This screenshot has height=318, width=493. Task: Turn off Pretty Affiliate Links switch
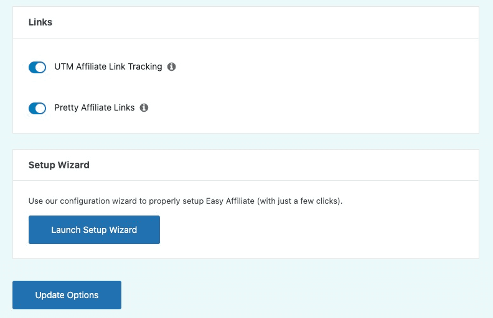point(37,108)
